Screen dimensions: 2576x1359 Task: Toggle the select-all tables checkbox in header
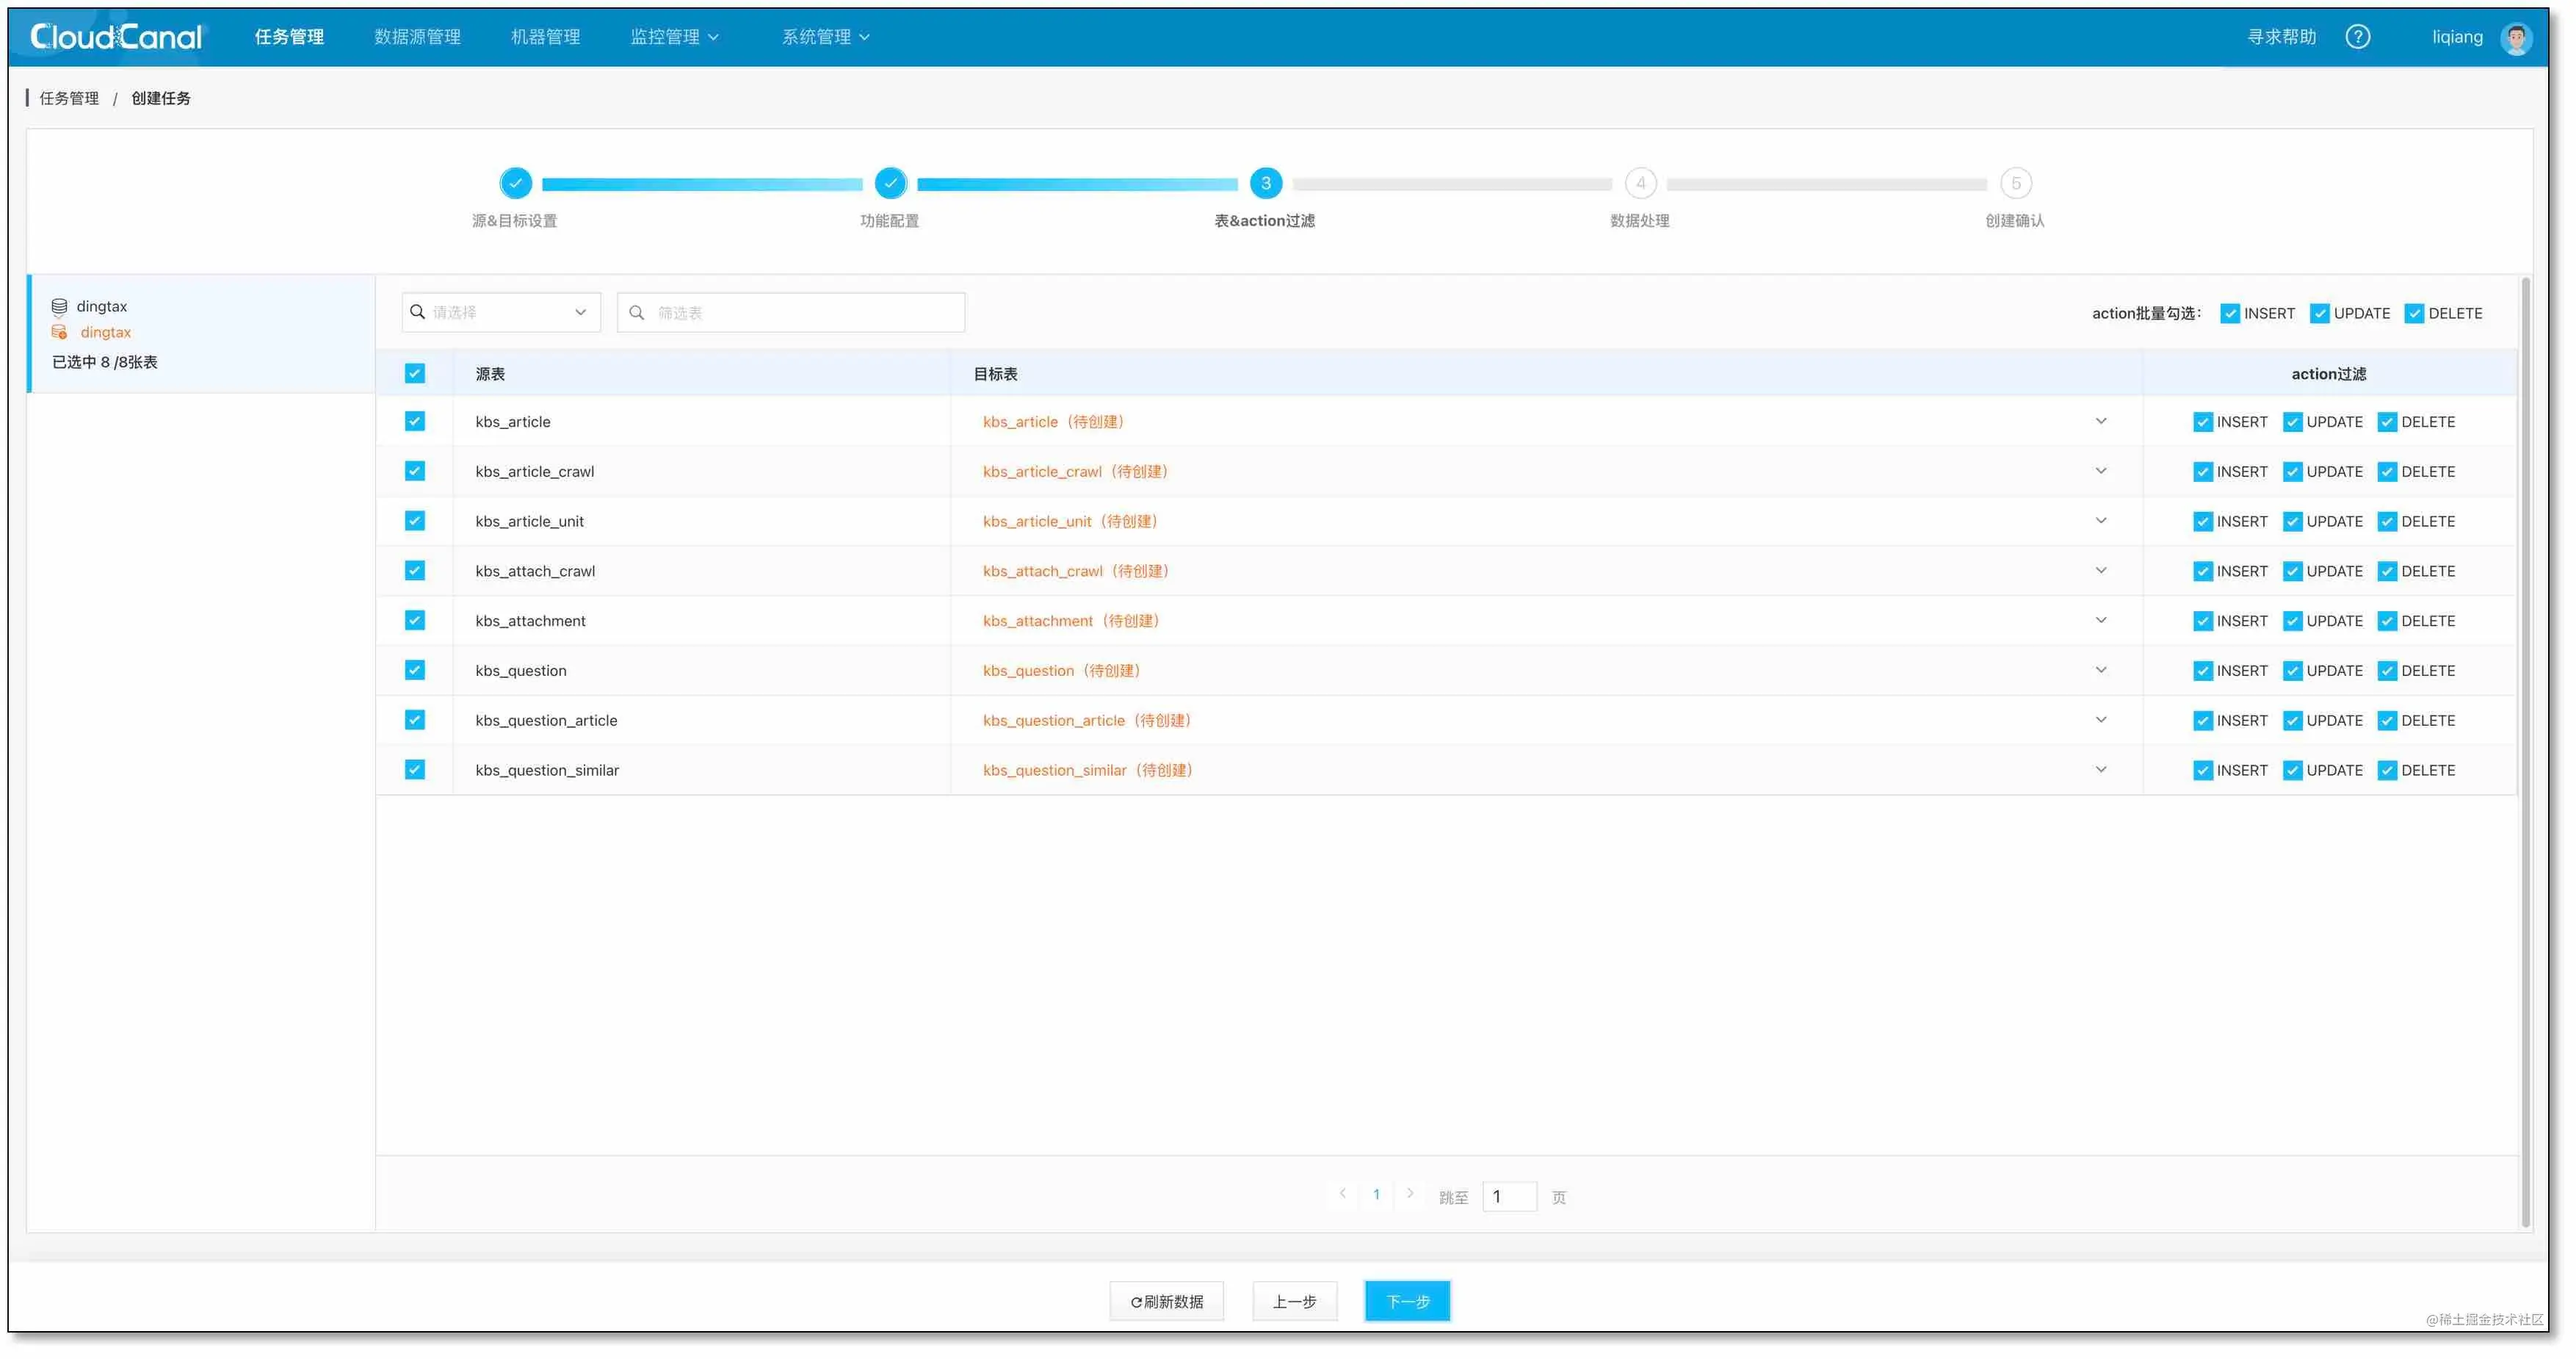tap(414, 373)
